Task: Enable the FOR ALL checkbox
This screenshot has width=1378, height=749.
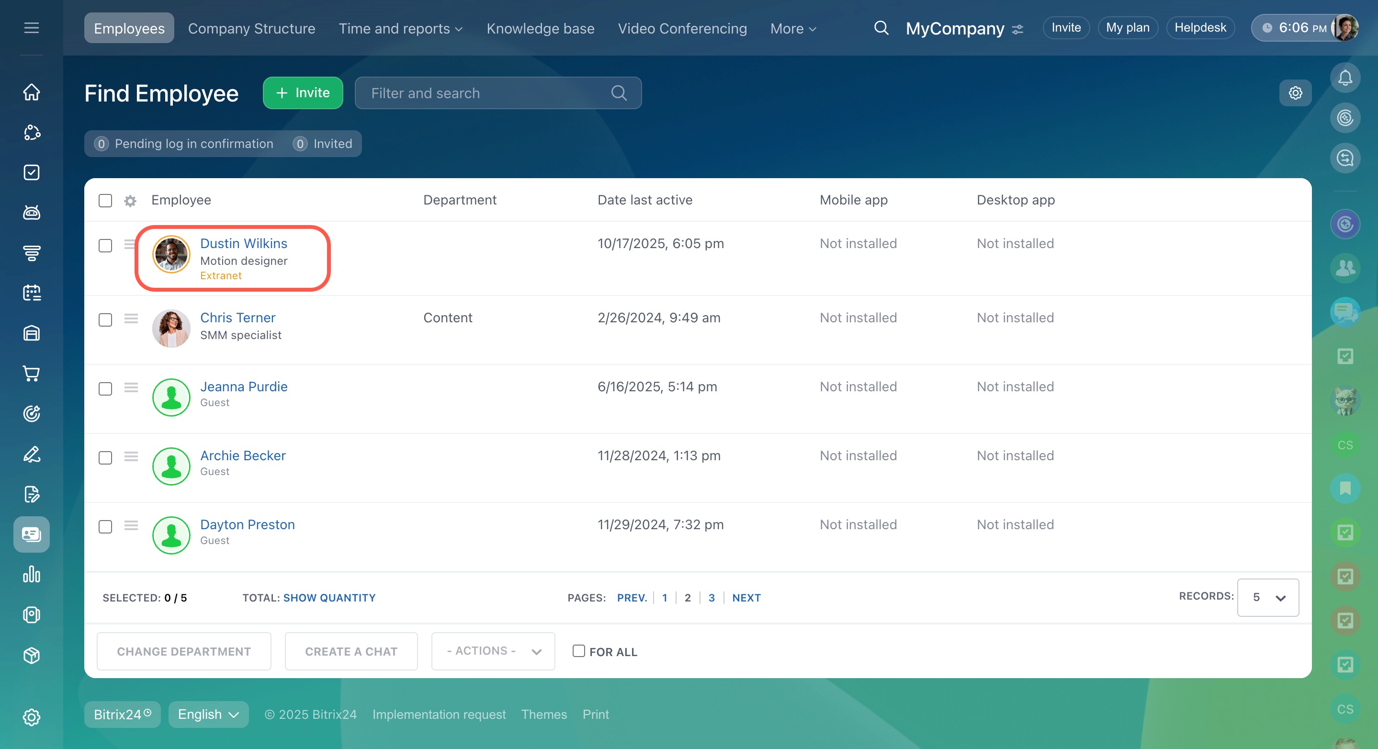Action: [x=578, y=651]
